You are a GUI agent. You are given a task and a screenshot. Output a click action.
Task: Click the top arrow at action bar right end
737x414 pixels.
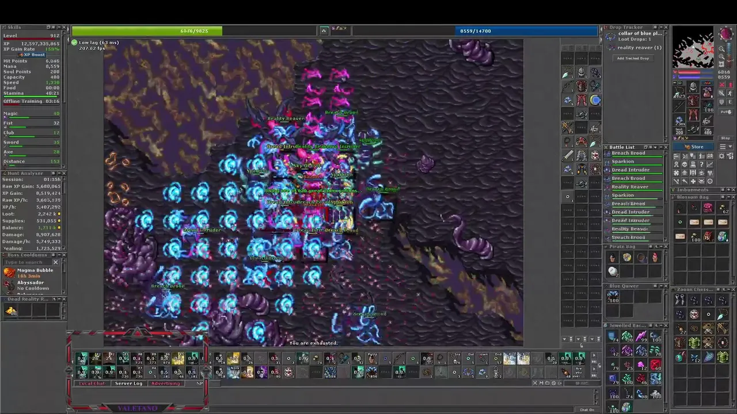pyautogui.click(x=594, y=355)
